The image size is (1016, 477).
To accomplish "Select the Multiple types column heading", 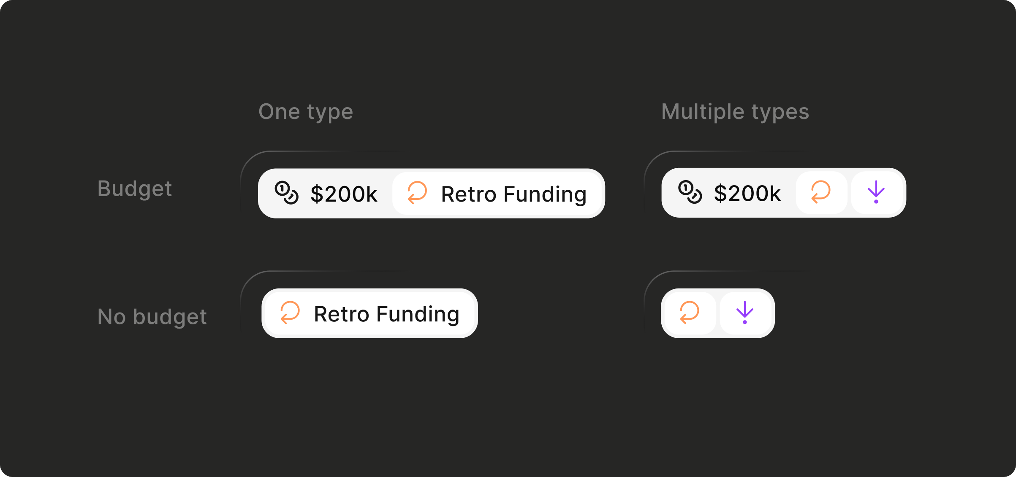I will (x=735, y=112).
